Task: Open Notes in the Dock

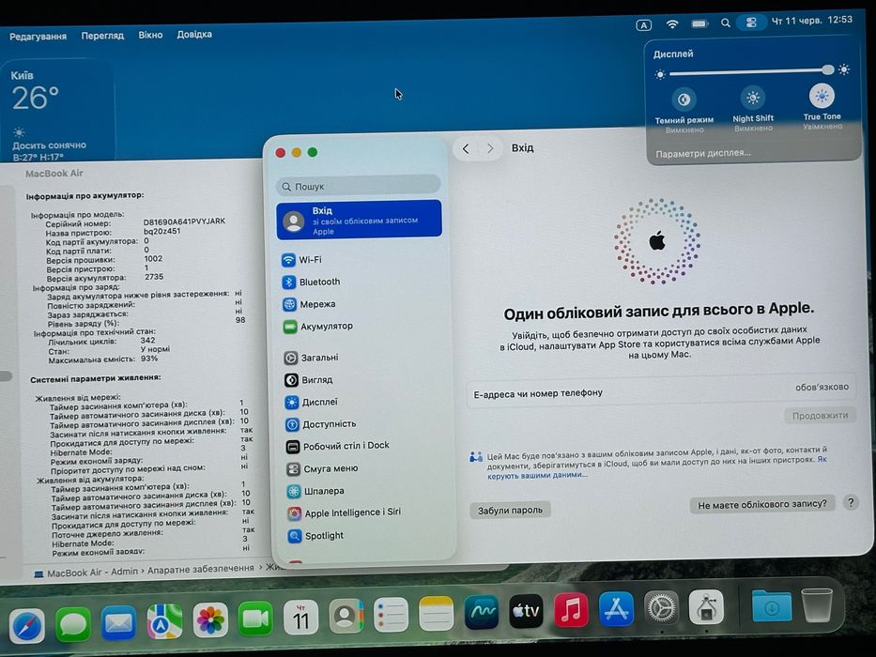Action: click(x=437, y=614)
